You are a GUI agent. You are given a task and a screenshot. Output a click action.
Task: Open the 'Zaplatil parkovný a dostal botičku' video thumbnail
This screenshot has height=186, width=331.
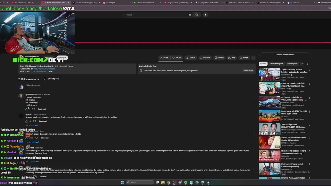point(269,74)
